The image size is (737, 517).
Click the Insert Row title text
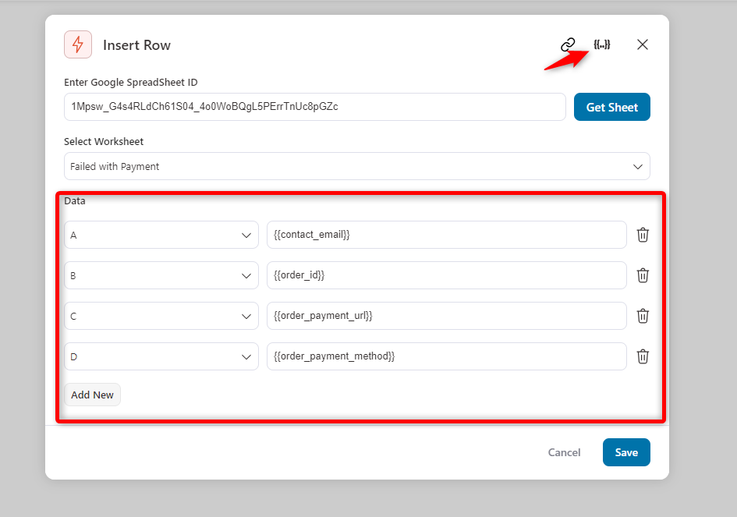136,45
